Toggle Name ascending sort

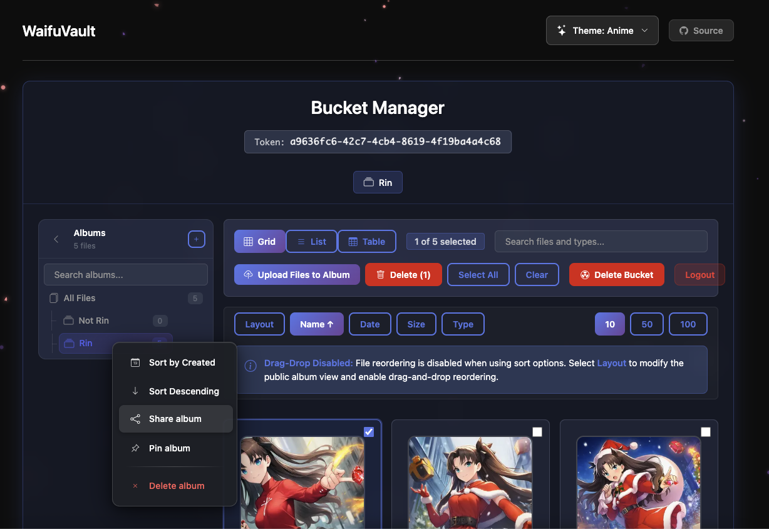[x=317, y=324]
